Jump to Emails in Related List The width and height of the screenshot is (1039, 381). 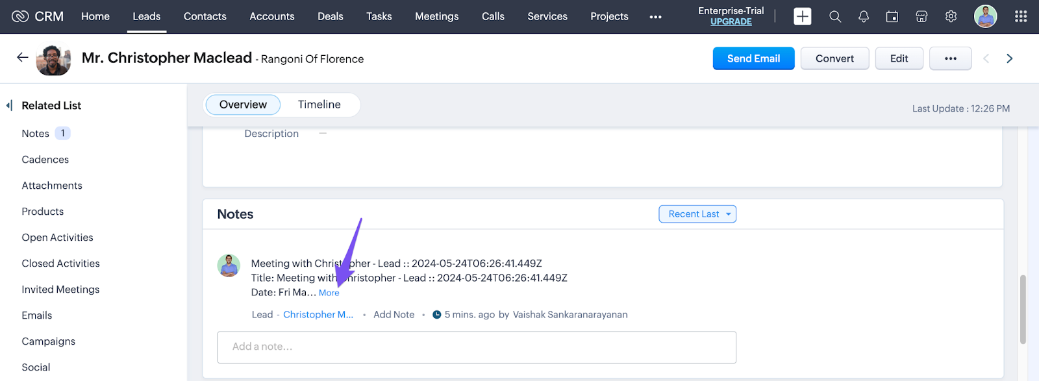pos(37,315)
